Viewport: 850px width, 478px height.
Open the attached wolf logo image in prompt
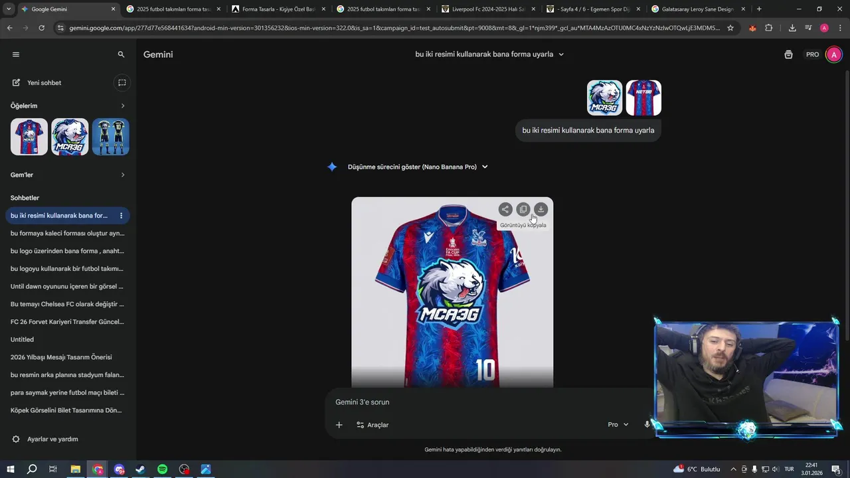[604, 98]
